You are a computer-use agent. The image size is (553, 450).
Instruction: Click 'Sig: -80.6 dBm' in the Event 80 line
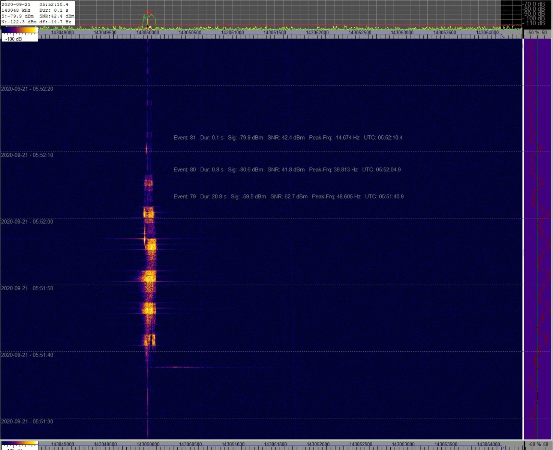(246, 169)
